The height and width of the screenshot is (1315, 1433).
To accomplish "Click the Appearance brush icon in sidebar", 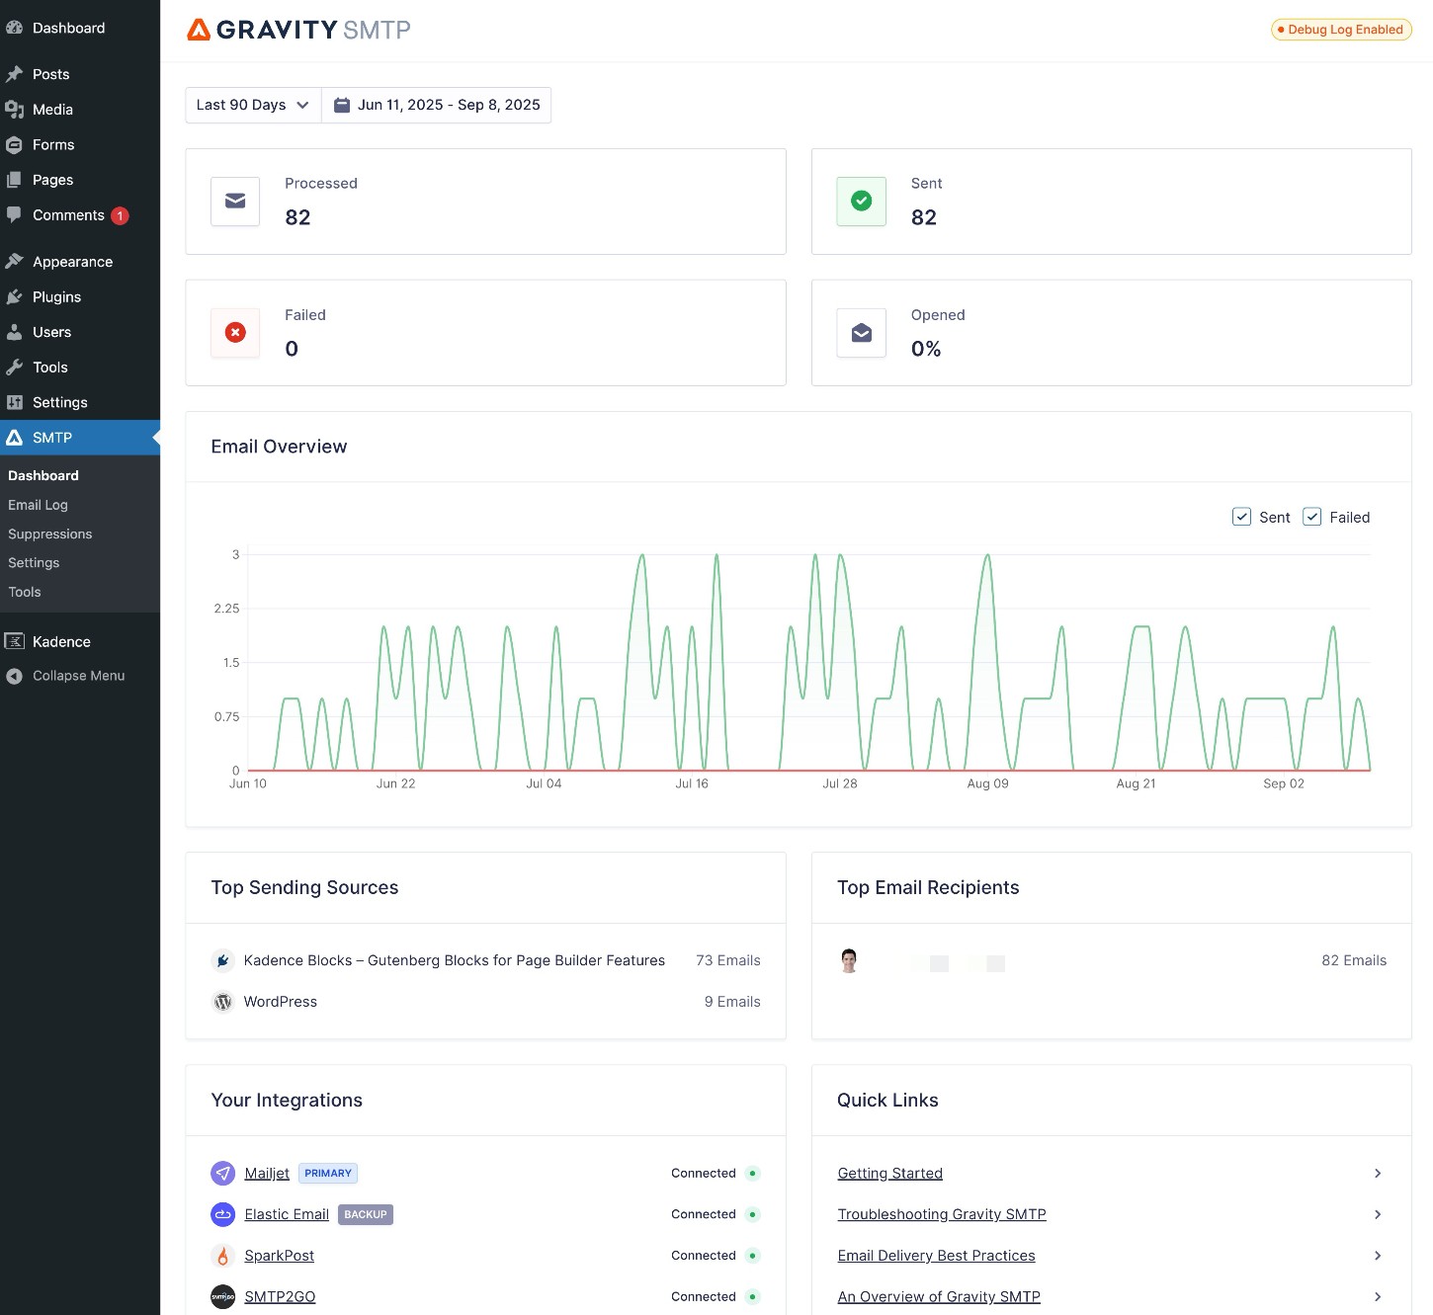I will (14, 262).
